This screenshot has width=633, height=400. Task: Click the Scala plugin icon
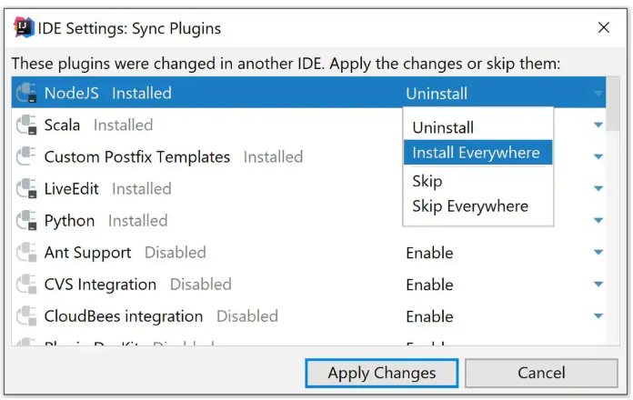pos(26,125)
